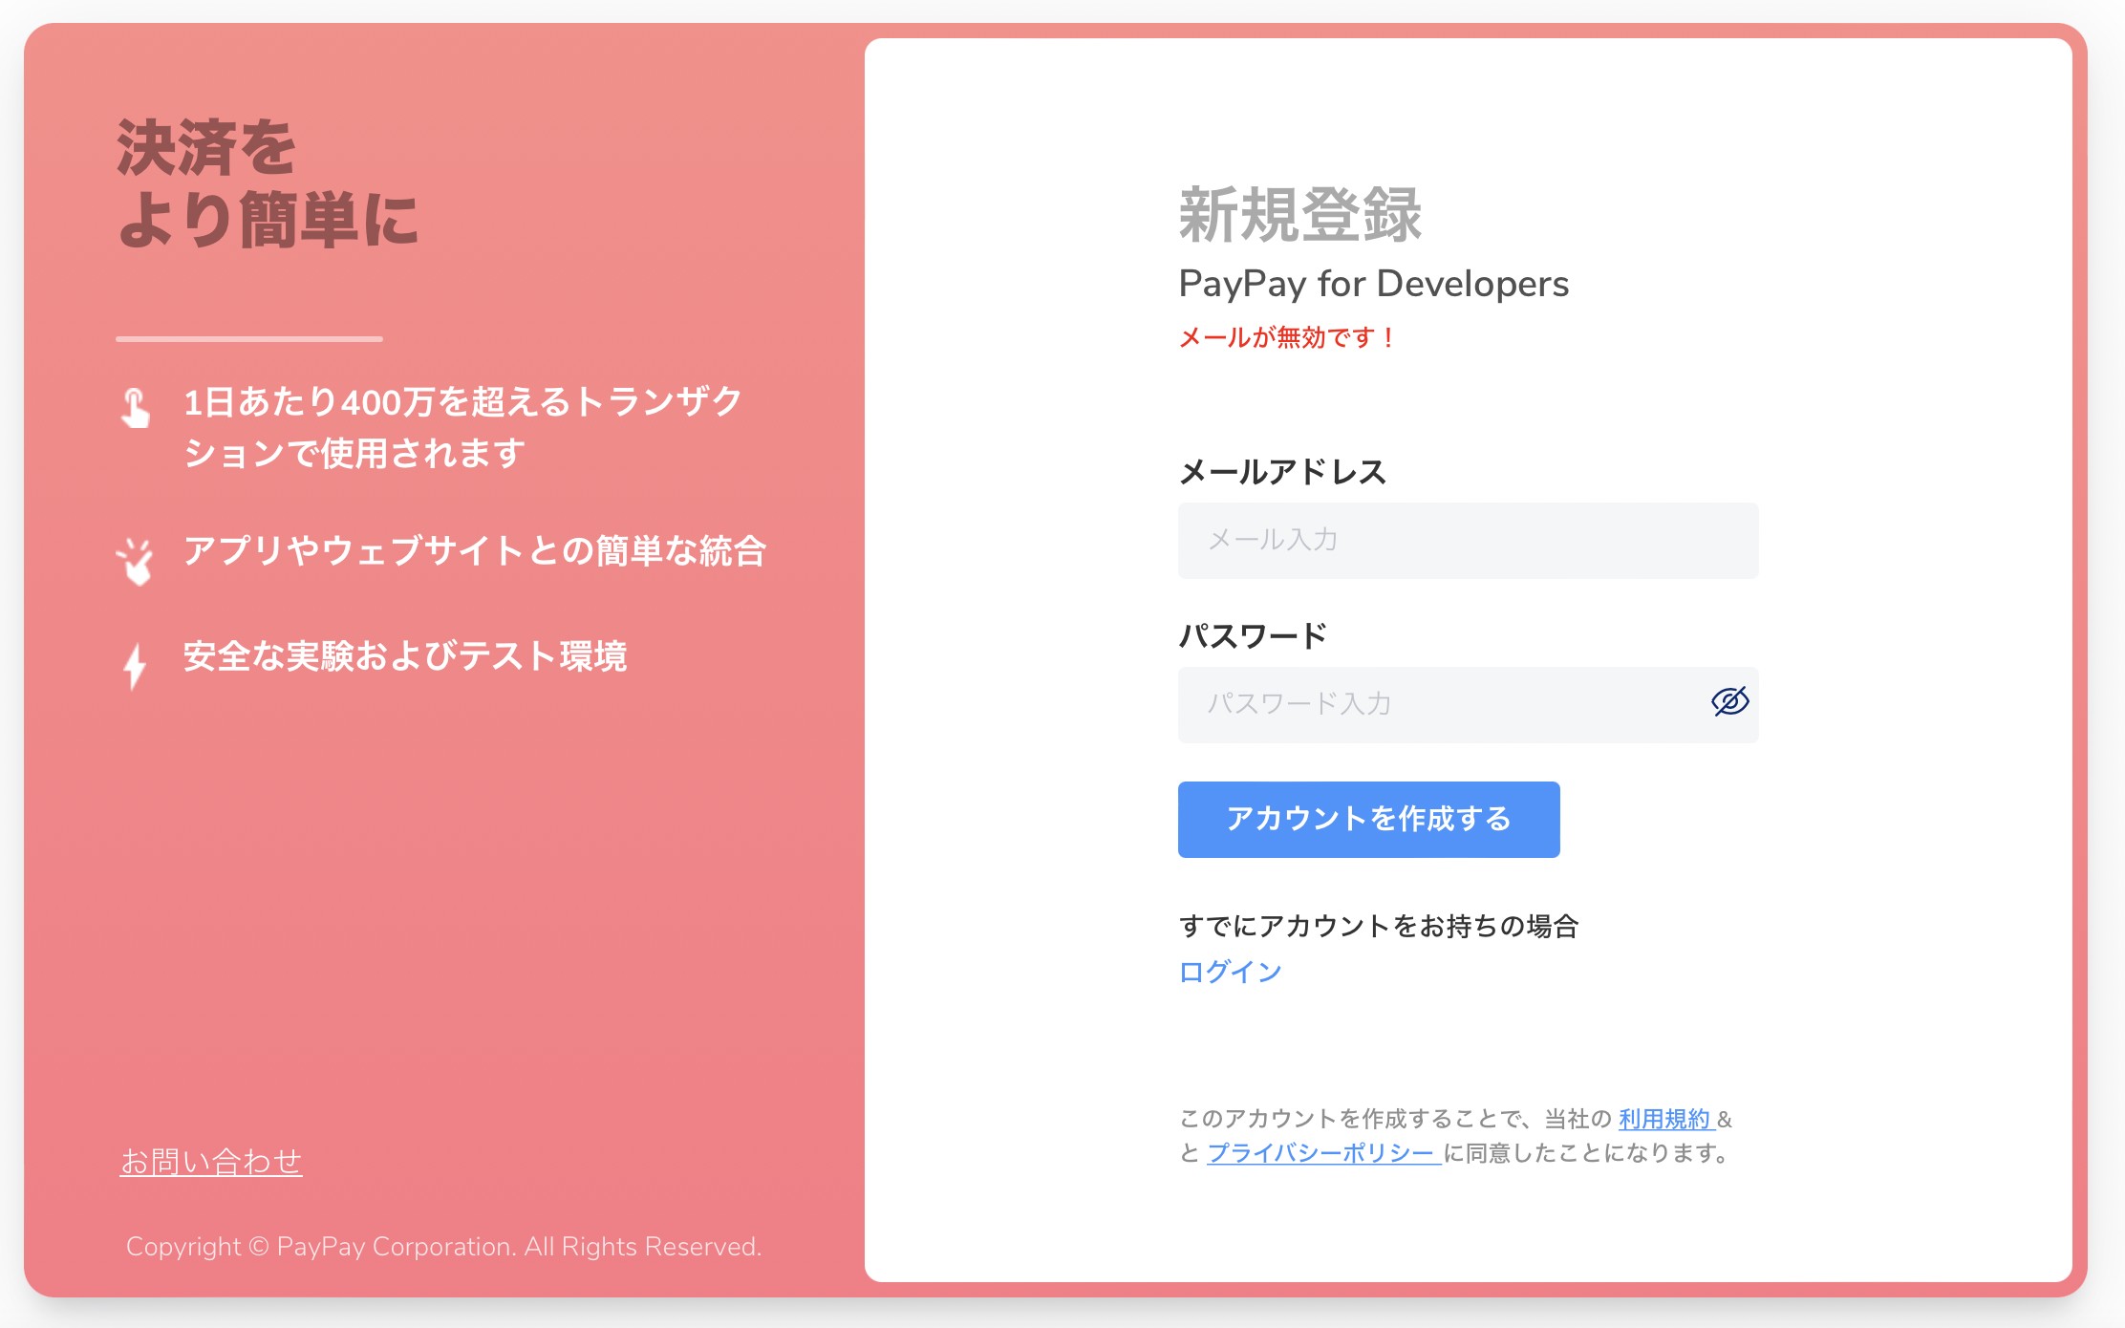Focus the メールアドレス email input field
The height and width of the screenshot is (1328, 2125).
(1468, 541)
